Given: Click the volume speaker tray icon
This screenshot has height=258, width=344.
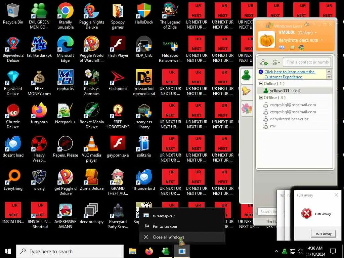Looking at the screenshot, I should [300, 251].
